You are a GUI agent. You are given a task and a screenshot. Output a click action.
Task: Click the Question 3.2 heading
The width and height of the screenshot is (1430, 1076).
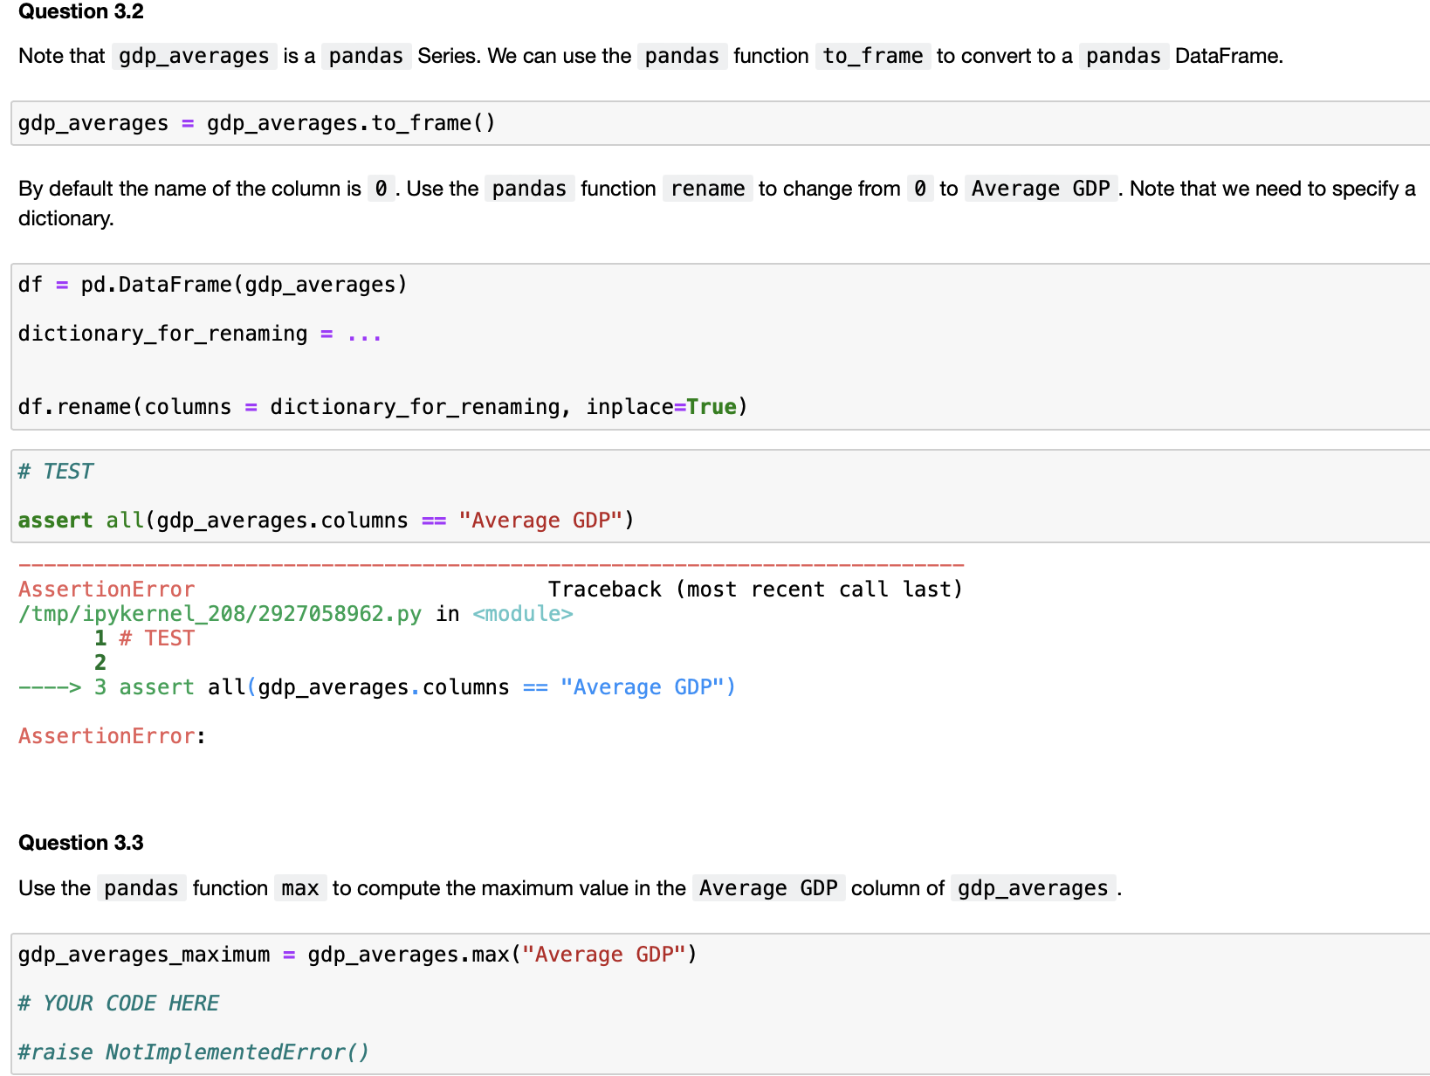click(79, 11)
